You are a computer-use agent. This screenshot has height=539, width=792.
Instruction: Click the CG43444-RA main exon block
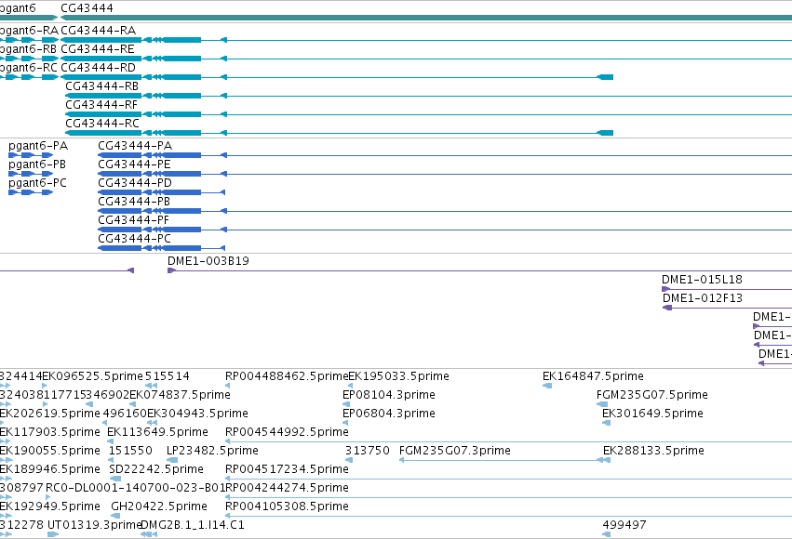pos(101,40)
